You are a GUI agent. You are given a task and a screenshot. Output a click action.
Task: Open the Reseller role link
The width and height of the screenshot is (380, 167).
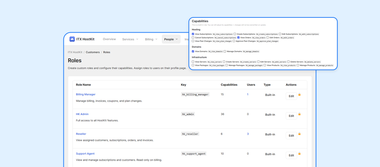pyautogui.click(x=81, y=134)
